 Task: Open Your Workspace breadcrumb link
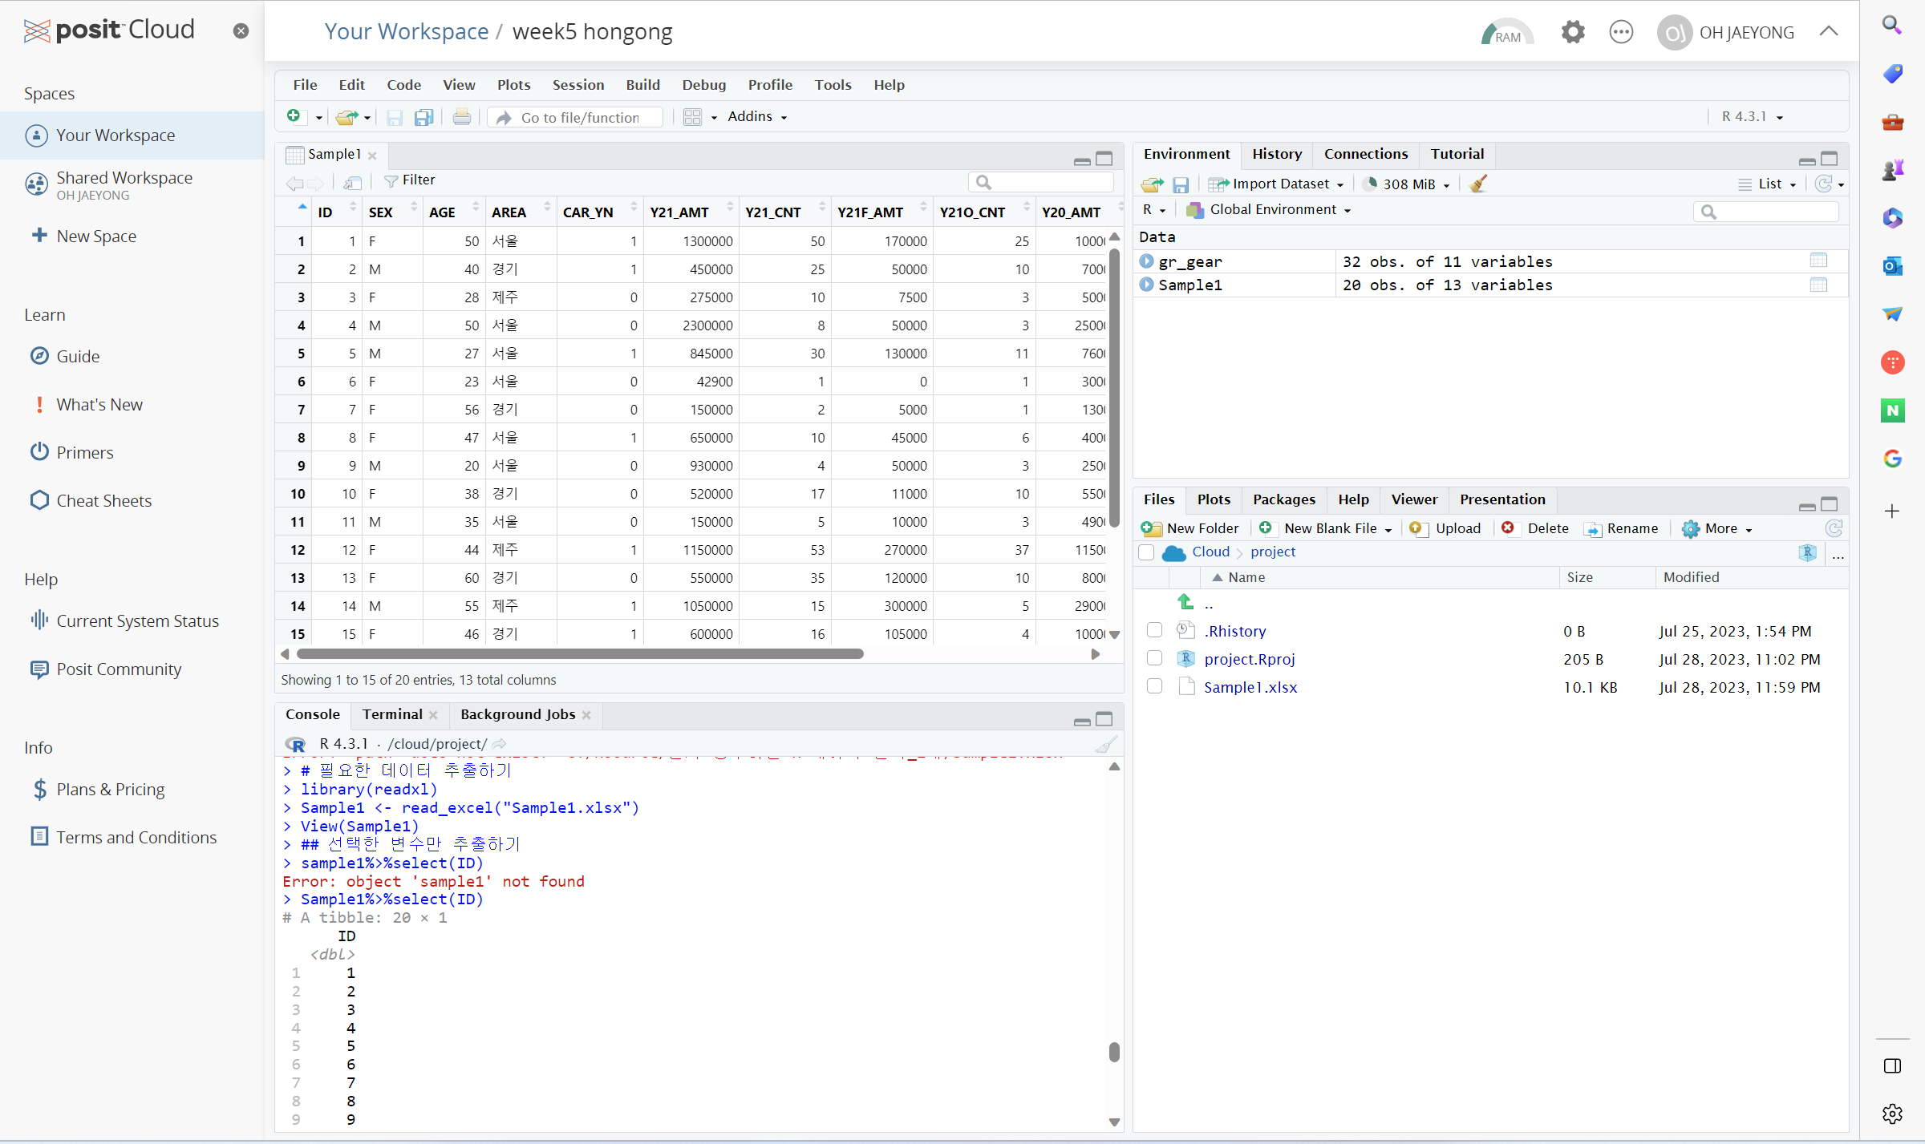coord(406,32)
